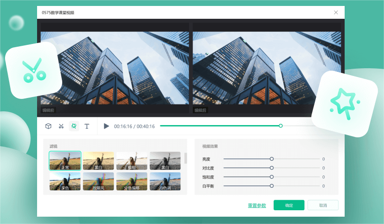
Task: Click the filter list scrollbar
Action: [x=186, y=158]
